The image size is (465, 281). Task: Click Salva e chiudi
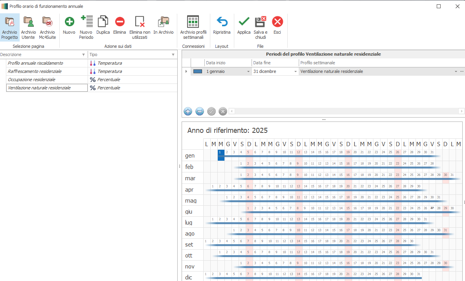pos(261,27)
